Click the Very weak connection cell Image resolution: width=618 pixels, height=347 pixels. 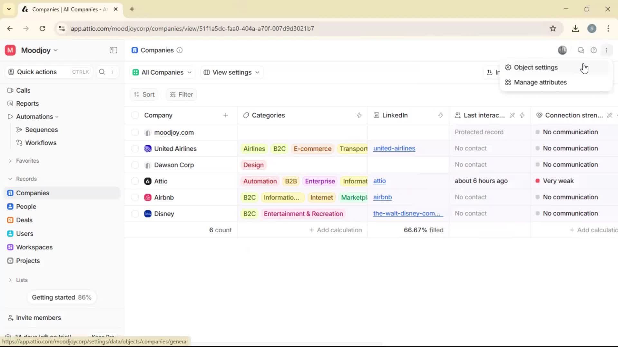click(x=574, y=181)
